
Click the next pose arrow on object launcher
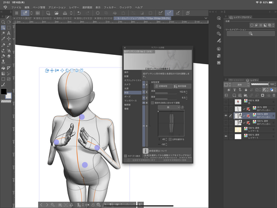tap(47, 205)
